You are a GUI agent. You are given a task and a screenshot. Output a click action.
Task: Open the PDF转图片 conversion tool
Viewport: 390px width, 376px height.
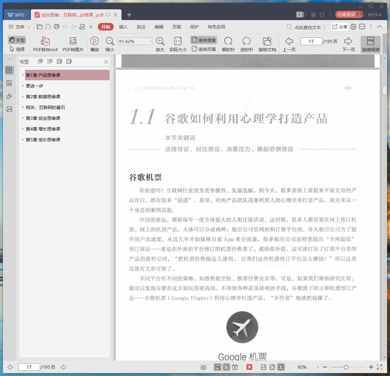(x=73, y=44)
